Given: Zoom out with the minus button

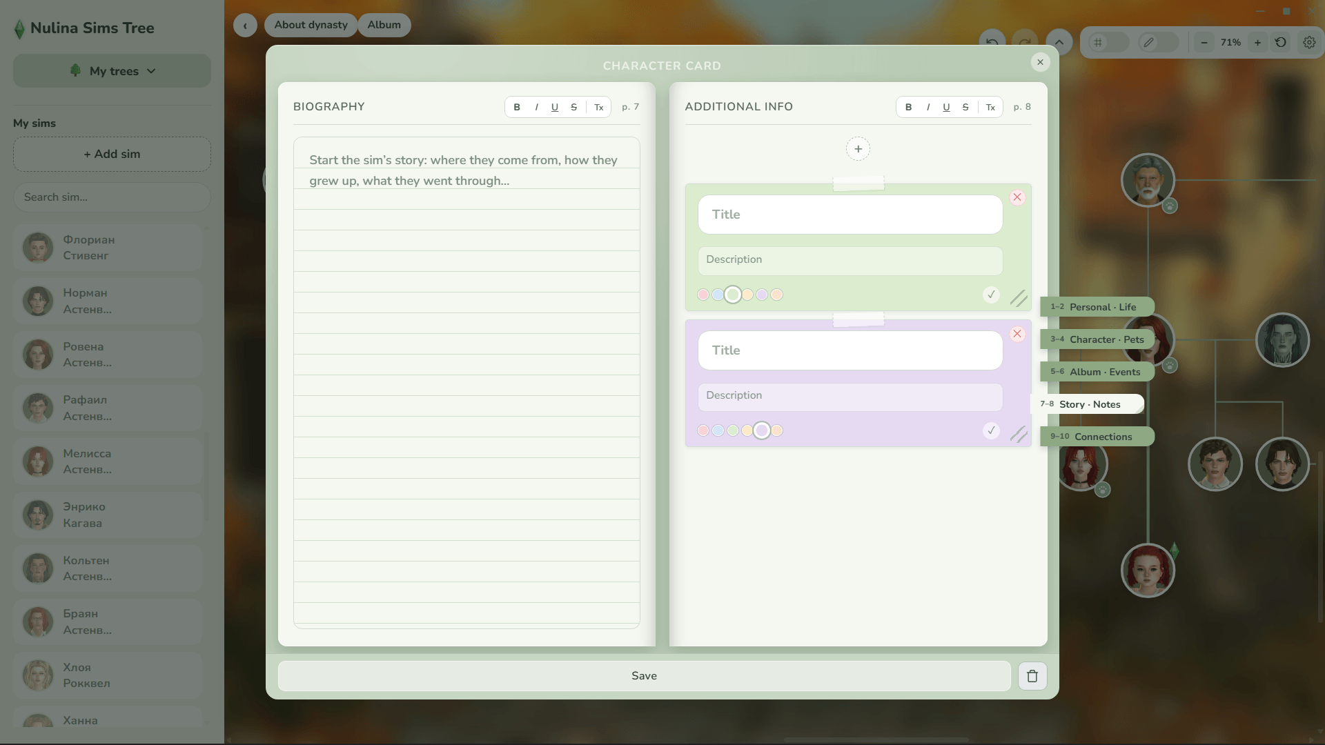Looking at the screenshot, I should [x=1204, y=42].
